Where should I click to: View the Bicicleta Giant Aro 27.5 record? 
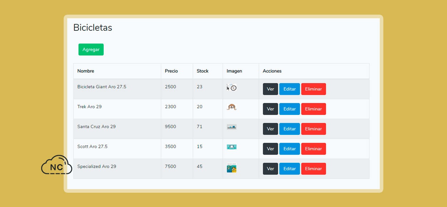[270, 89]
